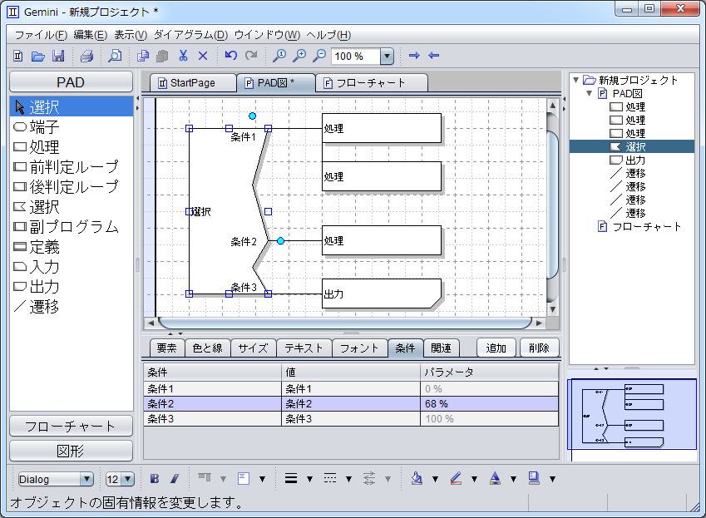Open the ファイル(F) menu
This screenshot has width=706, height=518.
[41, 35]
